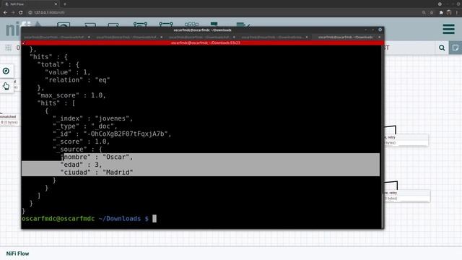Select the Funnel icon in NiFi toolbar
The width and height of the screenshot is (462, 260).
[x=191, y=24]
